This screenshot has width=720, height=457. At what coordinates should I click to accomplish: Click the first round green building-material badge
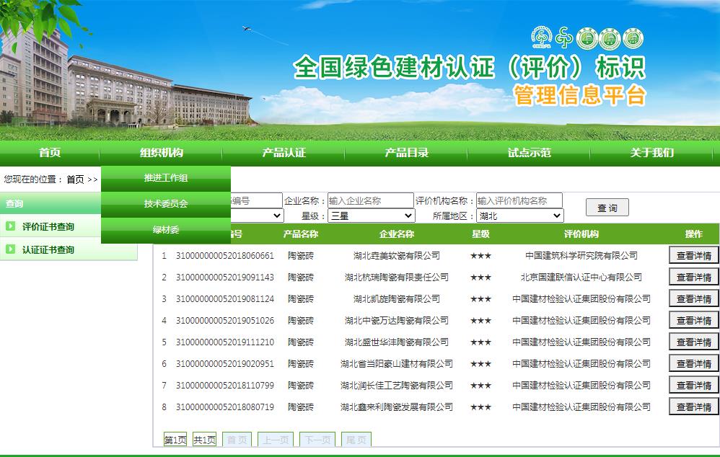(588, 38)
